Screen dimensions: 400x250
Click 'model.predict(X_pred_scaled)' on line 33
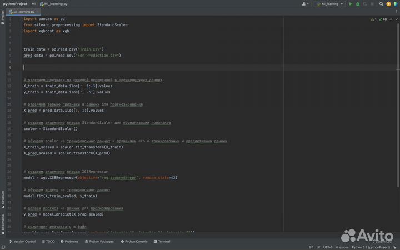click(73, 214)
